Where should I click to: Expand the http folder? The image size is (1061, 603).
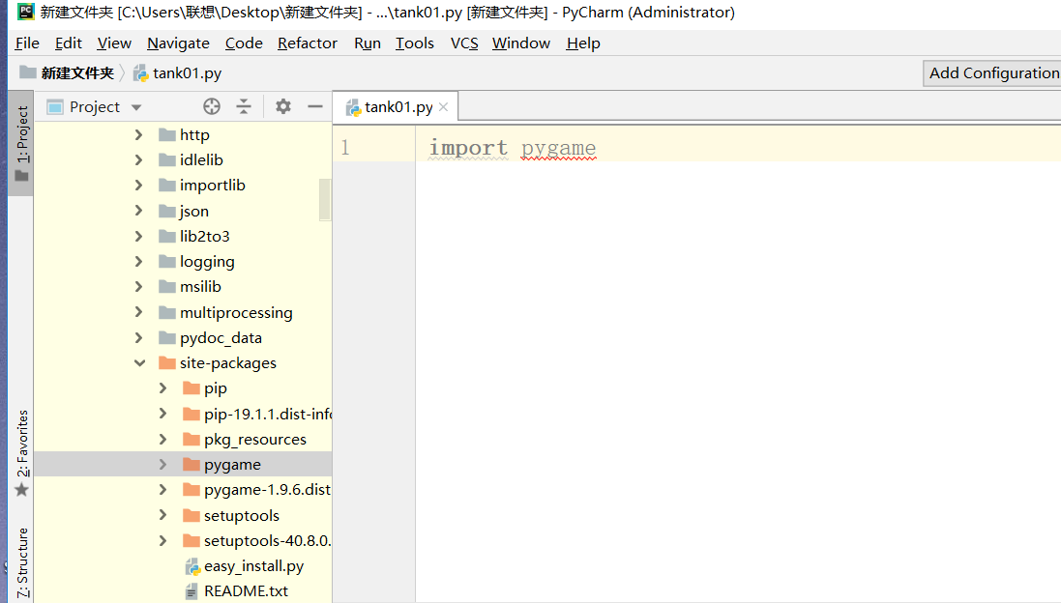(138, 135)
